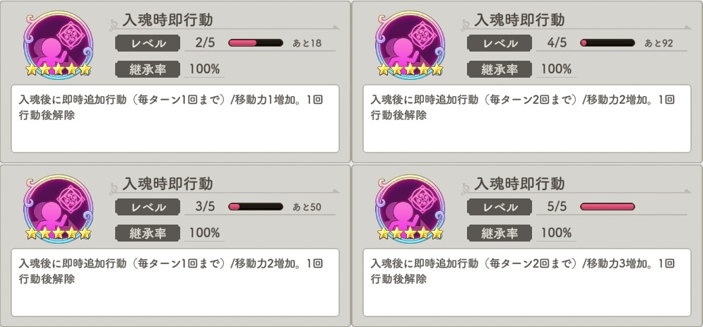Select the skill icon on the level 3/5 card

[58, 203]
